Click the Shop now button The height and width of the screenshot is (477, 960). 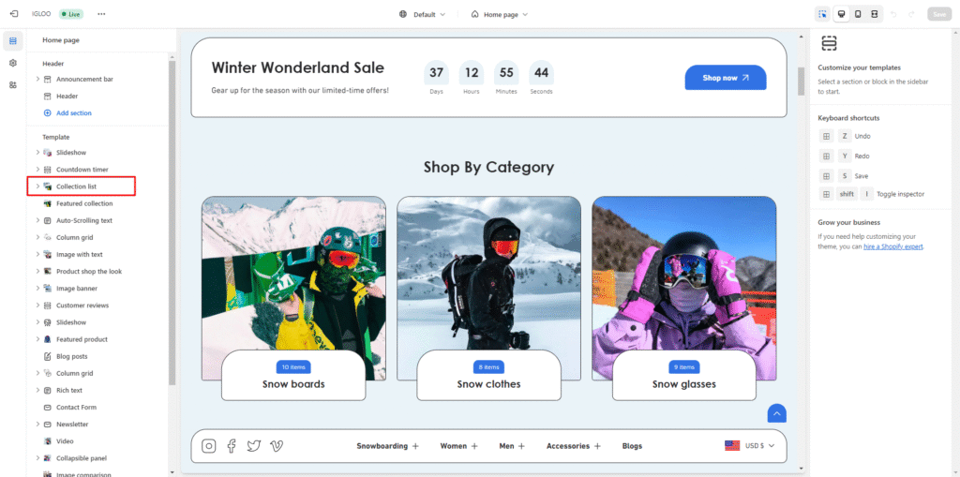(x=725, y=78)
